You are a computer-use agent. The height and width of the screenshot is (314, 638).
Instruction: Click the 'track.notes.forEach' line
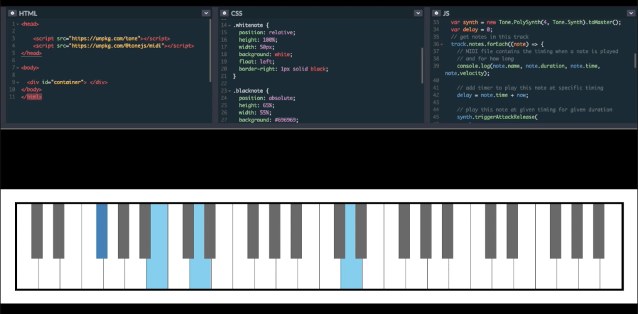point(497,44)
